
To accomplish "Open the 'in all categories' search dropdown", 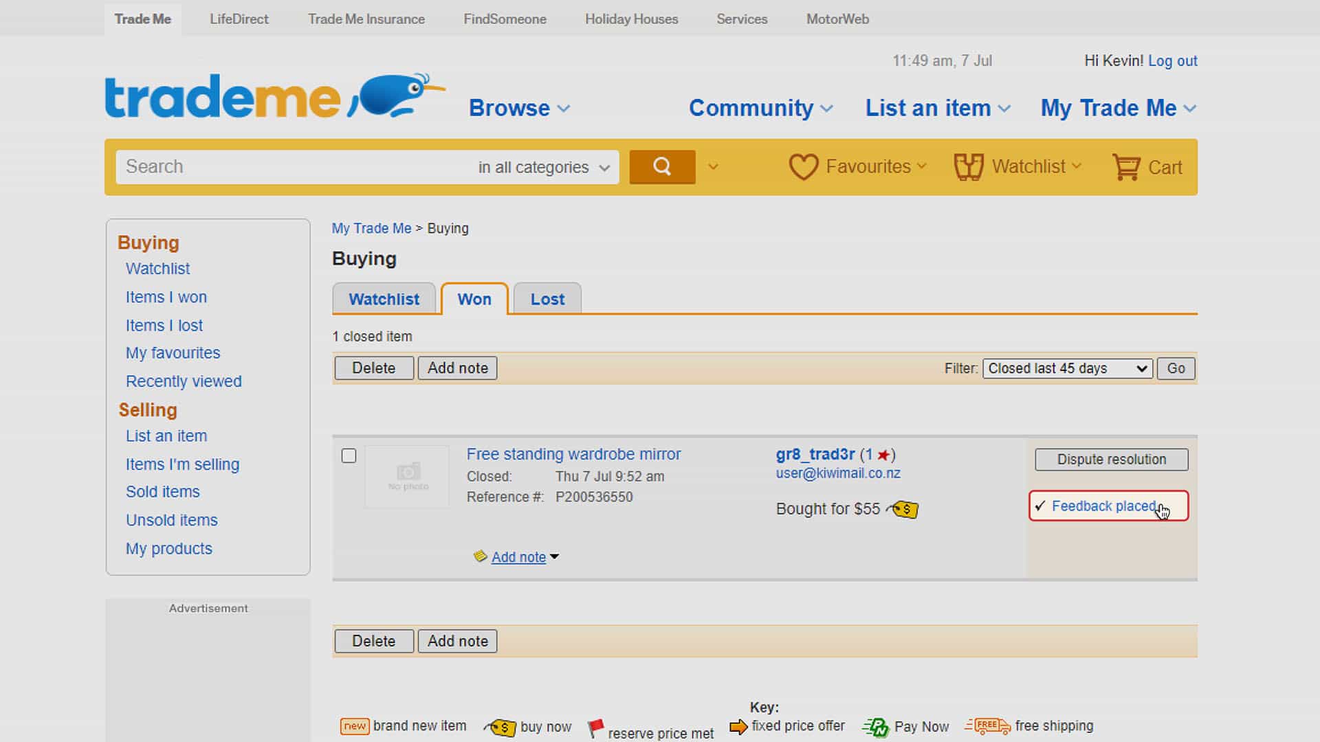I will coord(544,167).
